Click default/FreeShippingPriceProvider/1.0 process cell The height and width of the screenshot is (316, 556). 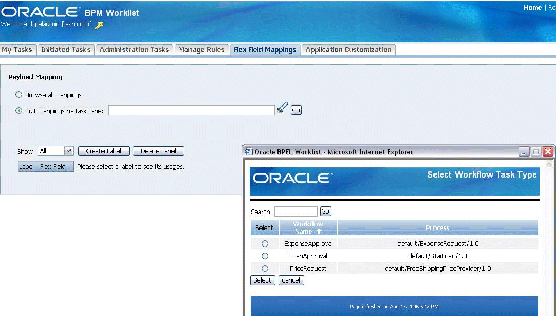(438, 269)
